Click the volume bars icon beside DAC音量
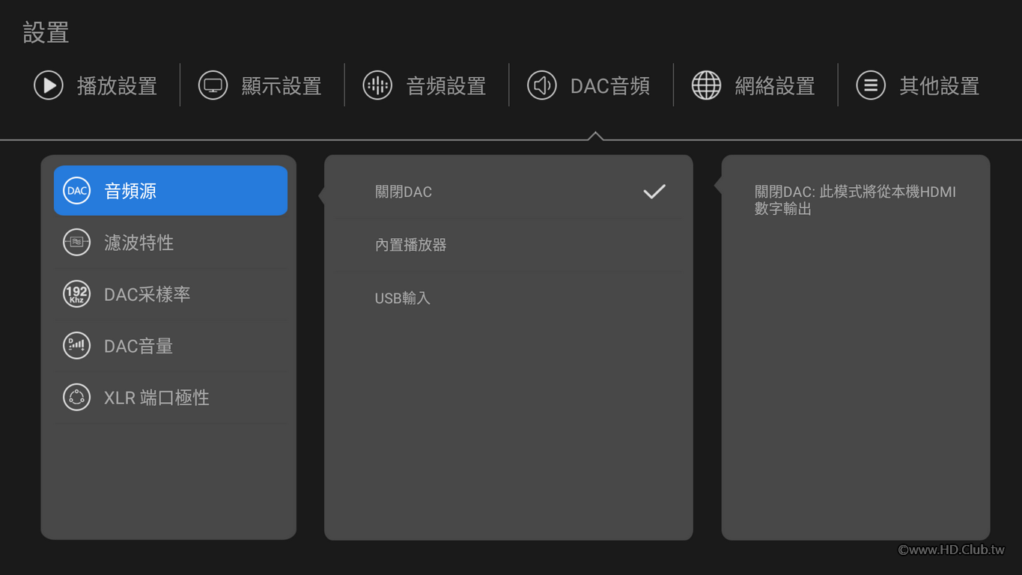This screenshot has width=1022, height=575. point(77,345)
